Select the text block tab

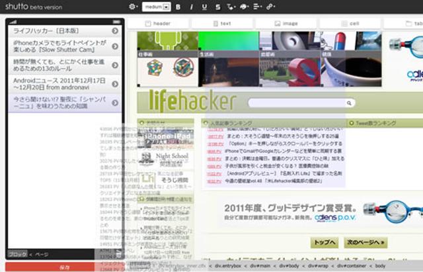click(x=222, y=24)
